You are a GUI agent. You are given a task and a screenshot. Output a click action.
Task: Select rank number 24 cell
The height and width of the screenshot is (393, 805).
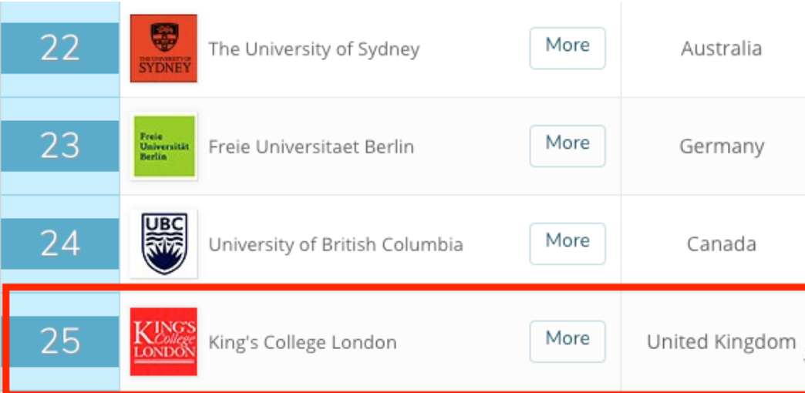click(x=60, y=244)
